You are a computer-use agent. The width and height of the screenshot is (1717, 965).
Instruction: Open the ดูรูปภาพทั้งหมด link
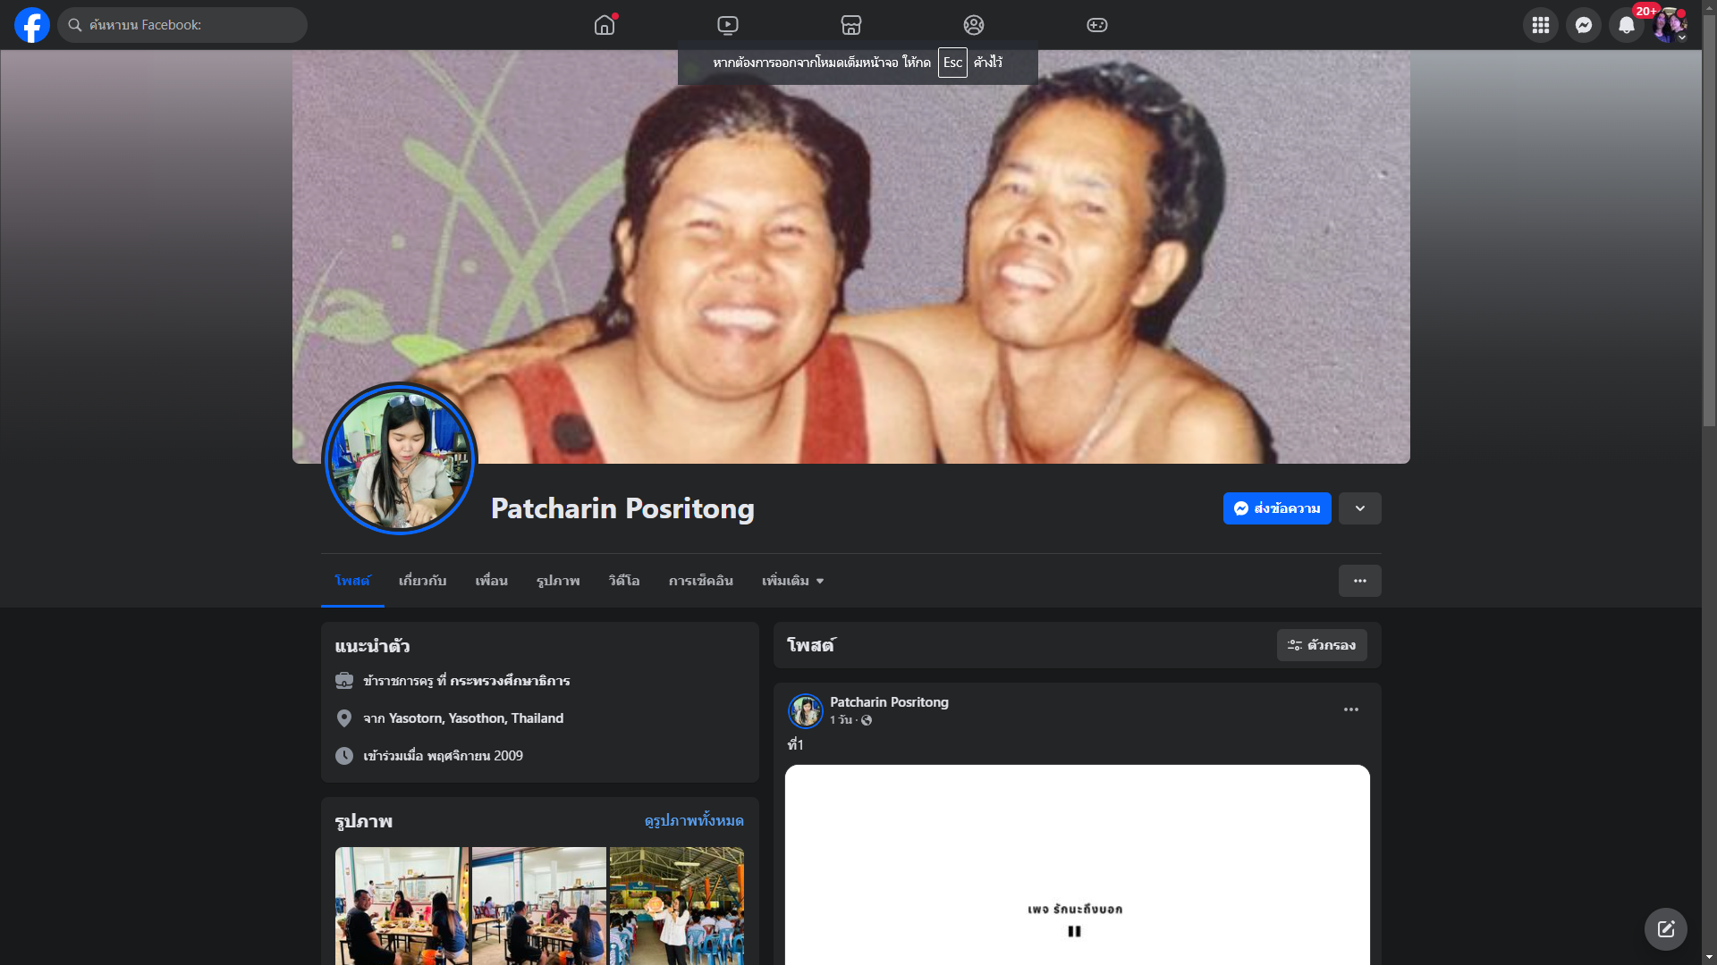(693, 820)
